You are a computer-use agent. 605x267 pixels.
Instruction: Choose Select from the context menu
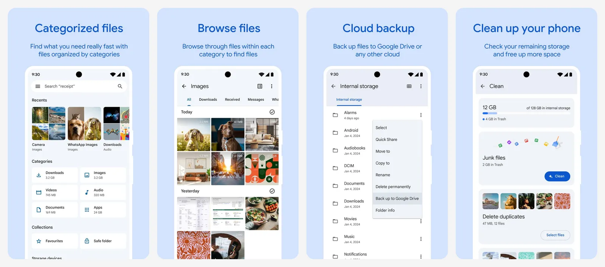pyautogui.click(x=397, y=128)
